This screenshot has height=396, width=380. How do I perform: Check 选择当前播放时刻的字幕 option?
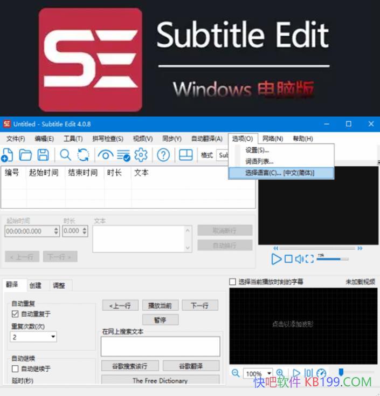(233, 282)
